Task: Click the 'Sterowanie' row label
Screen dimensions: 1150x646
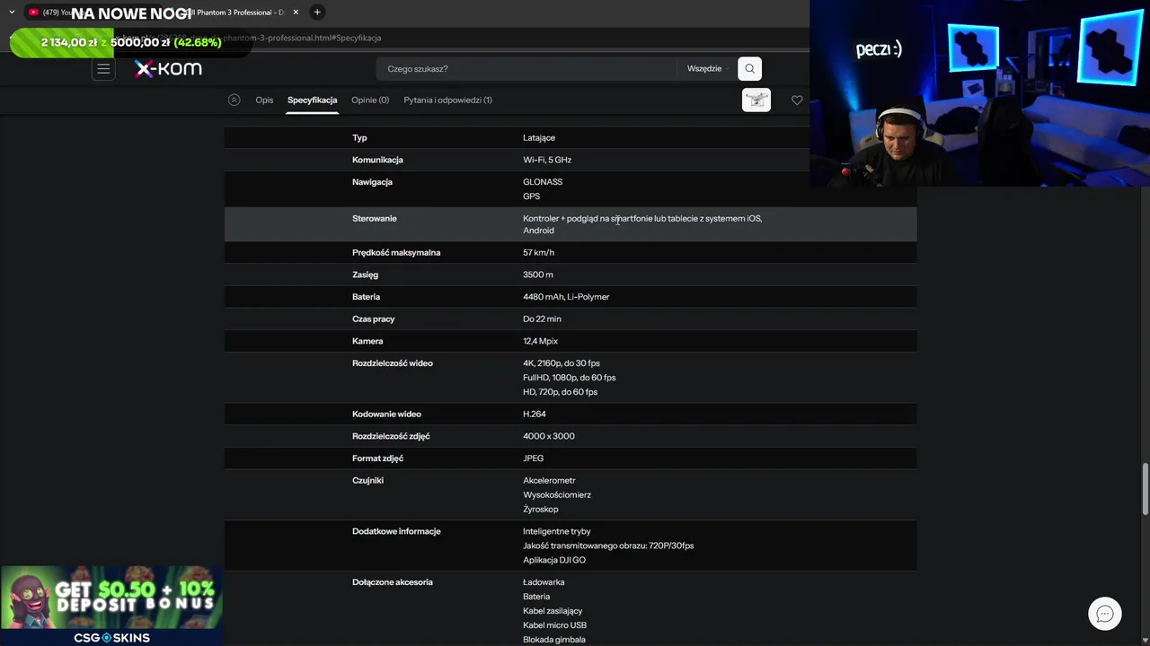Action: [x=375, y=219]
